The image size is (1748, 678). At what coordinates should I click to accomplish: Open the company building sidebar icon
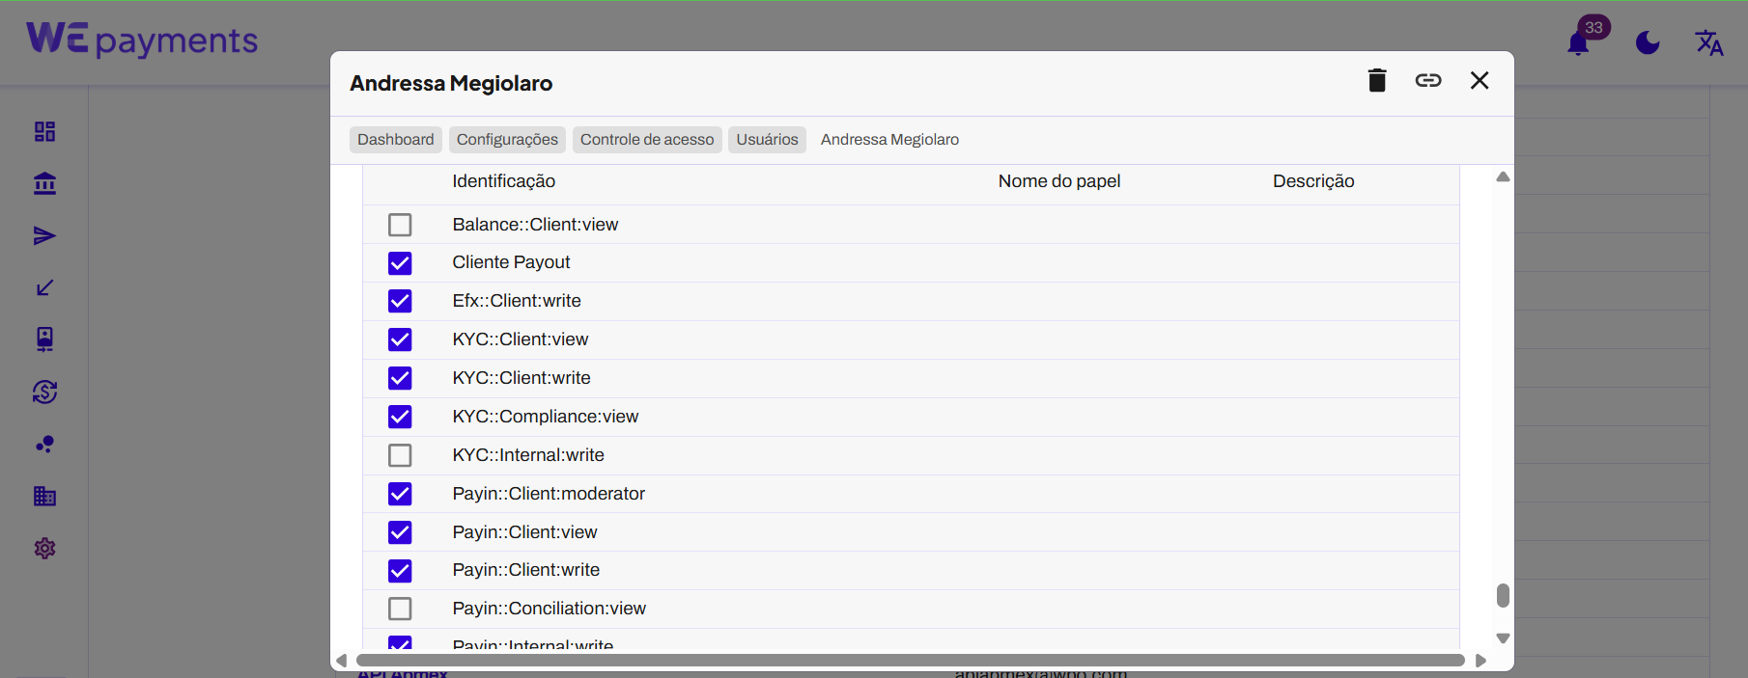44,496
